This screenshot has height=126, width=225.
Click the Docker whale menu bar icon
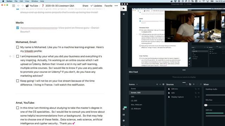click(x=172, y=1)
